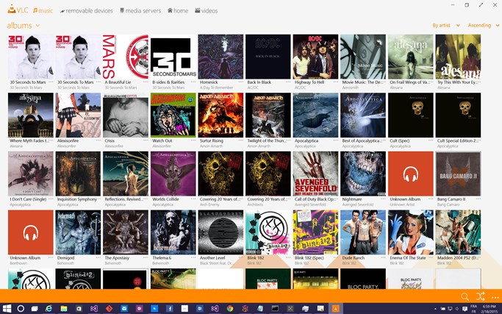Open more options for Beethoven's Unknown Album
Viewport: 502px width, 314px height.
tap(51, 257)
